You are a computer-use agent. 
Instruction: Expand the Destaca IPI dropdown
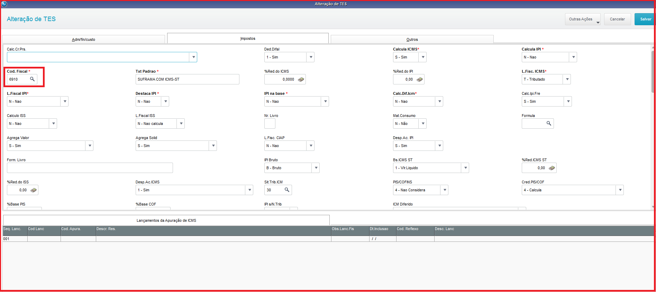coord(165,101)
